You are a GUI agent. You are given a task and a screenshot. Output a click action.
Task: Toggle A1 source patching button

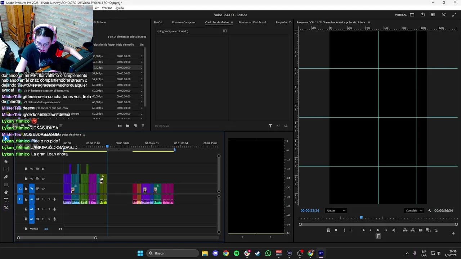click(x=20, y=199)
